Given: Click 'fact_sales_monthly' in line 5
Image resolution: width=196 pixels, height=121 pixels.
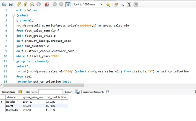Looking at the screenshot, I should [40, 31].
